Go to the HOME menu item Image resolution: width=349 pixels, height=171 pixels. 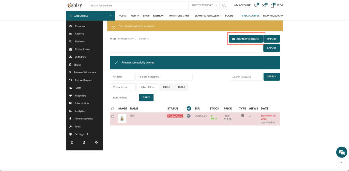[x=122, y=16]
